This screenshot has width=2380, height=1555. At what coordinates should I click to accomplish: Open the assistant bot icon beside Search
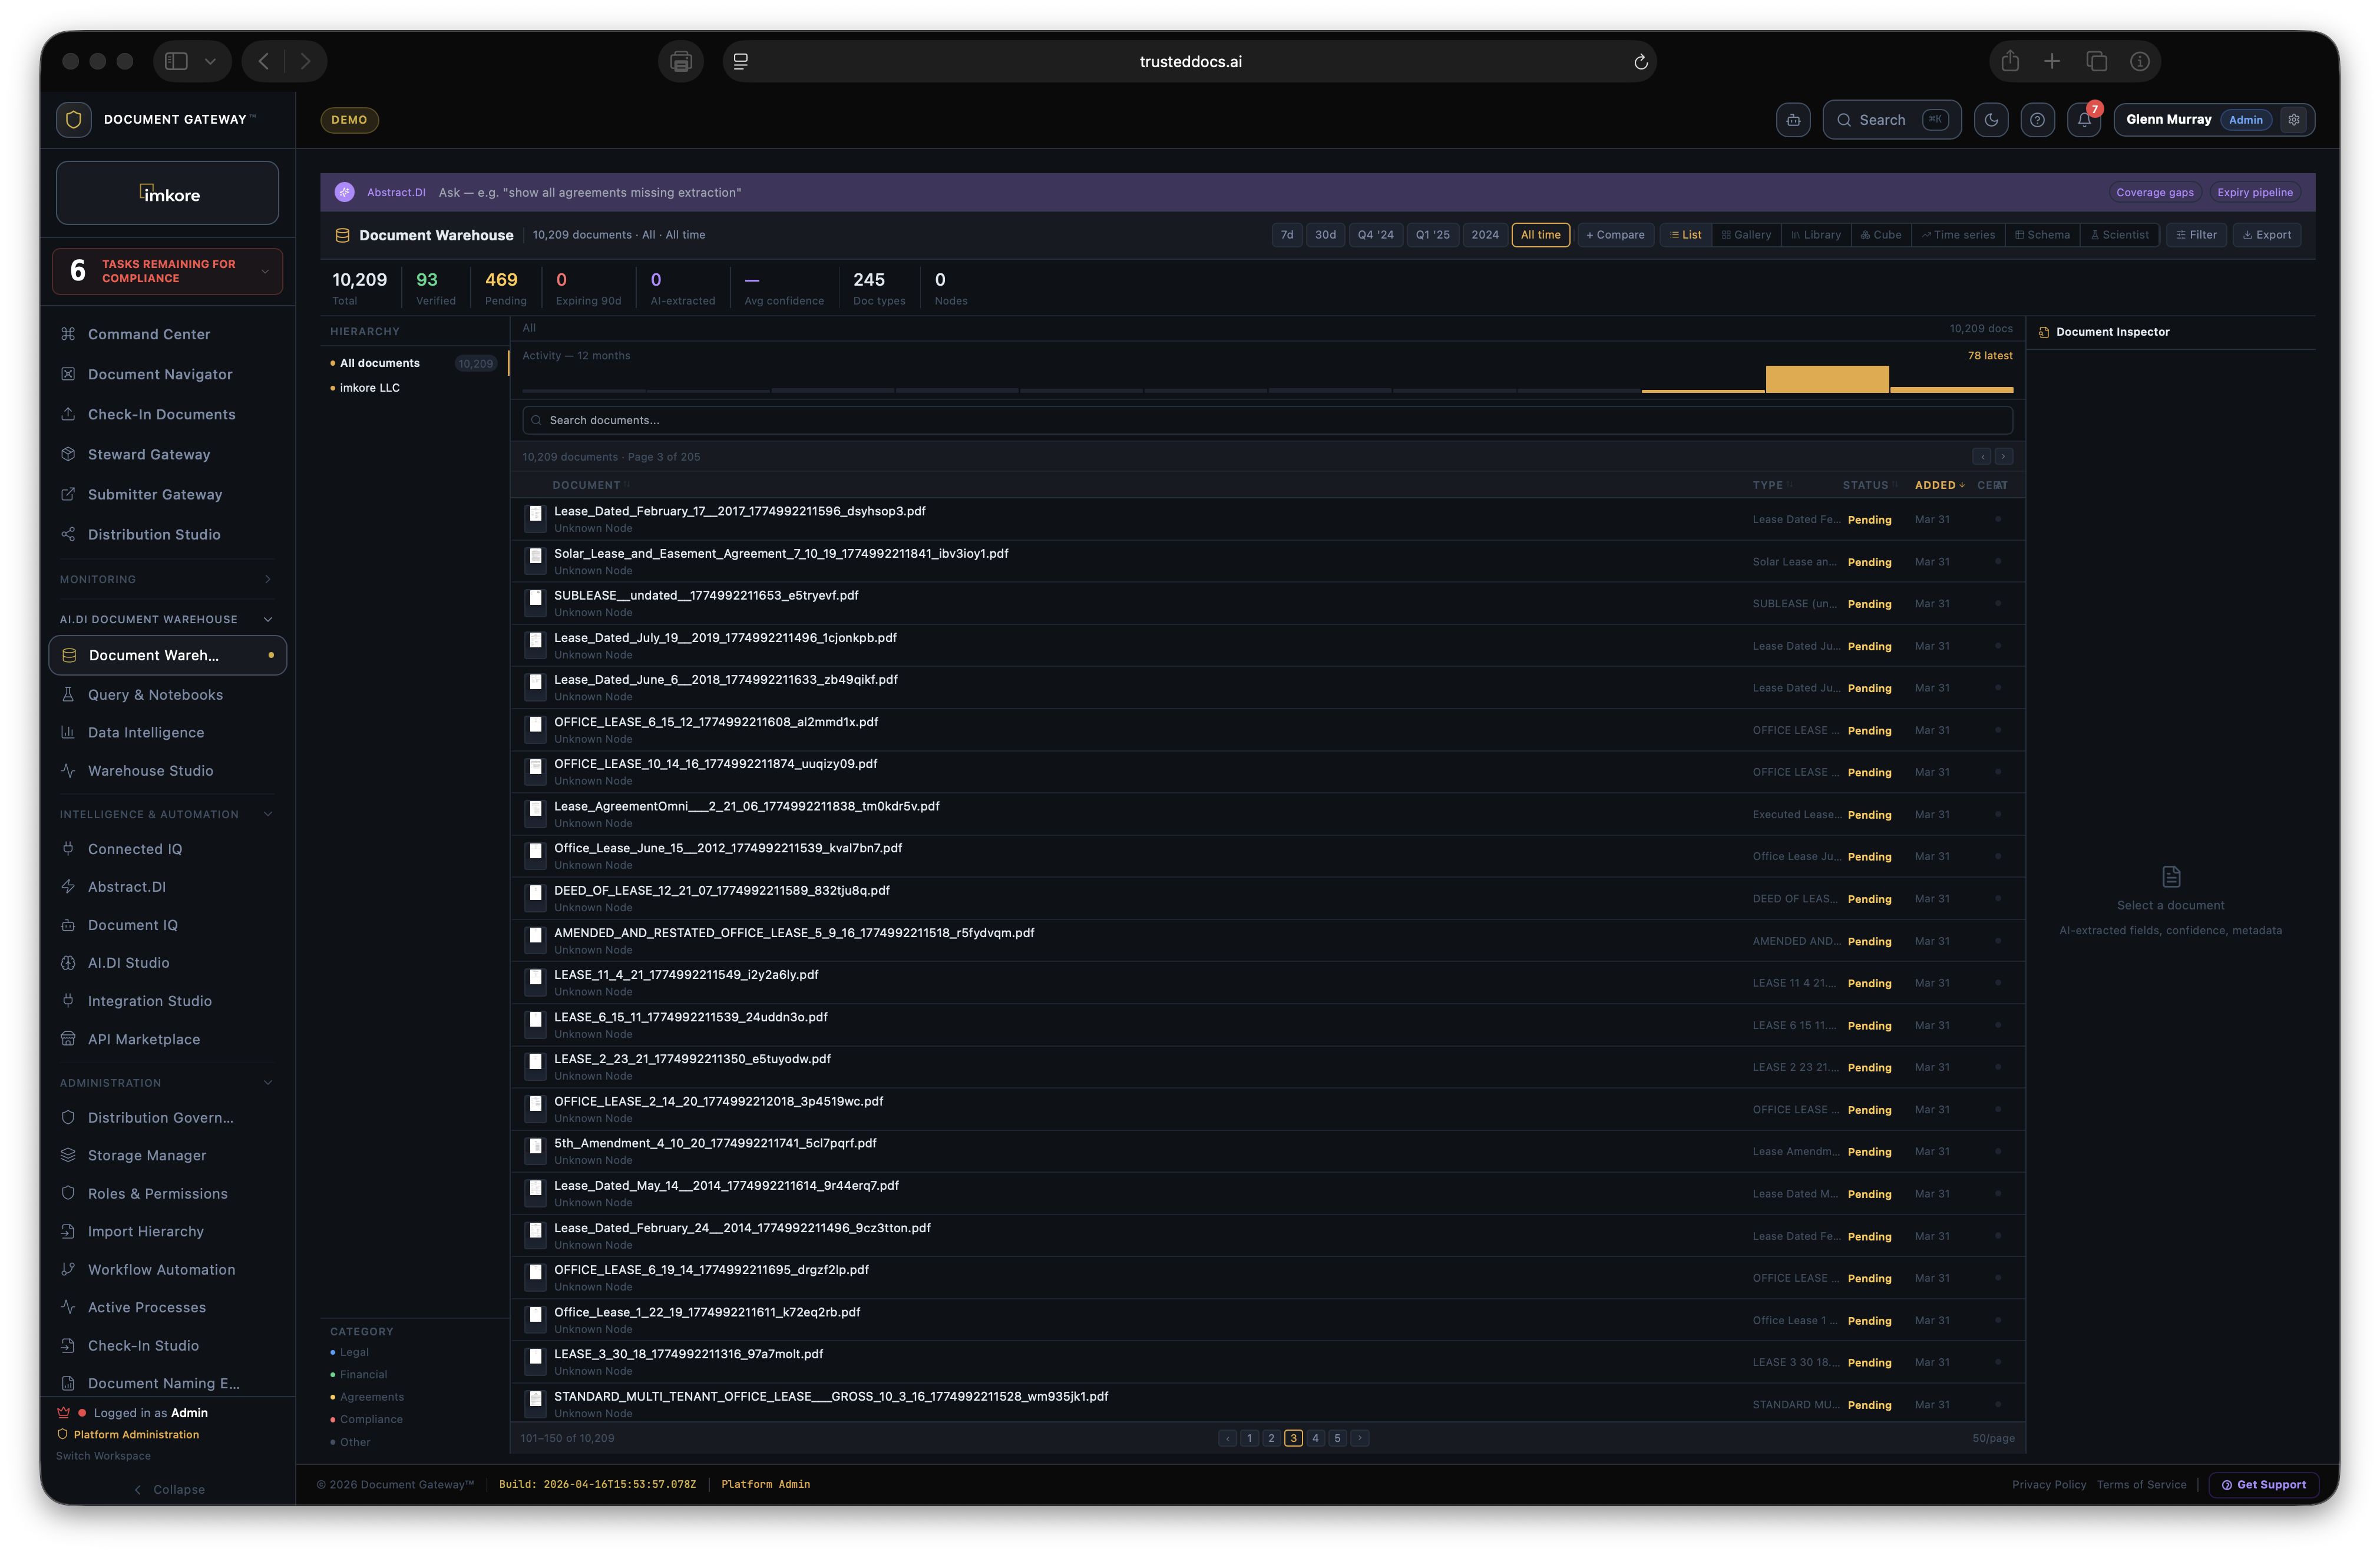(1793, 120)
